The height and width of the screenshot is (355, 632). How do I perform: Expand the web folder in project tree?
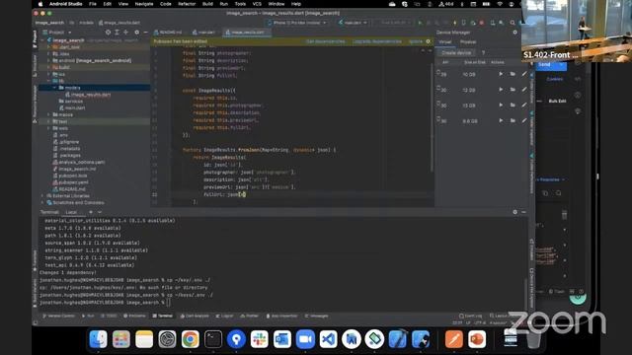click(48, 128)
